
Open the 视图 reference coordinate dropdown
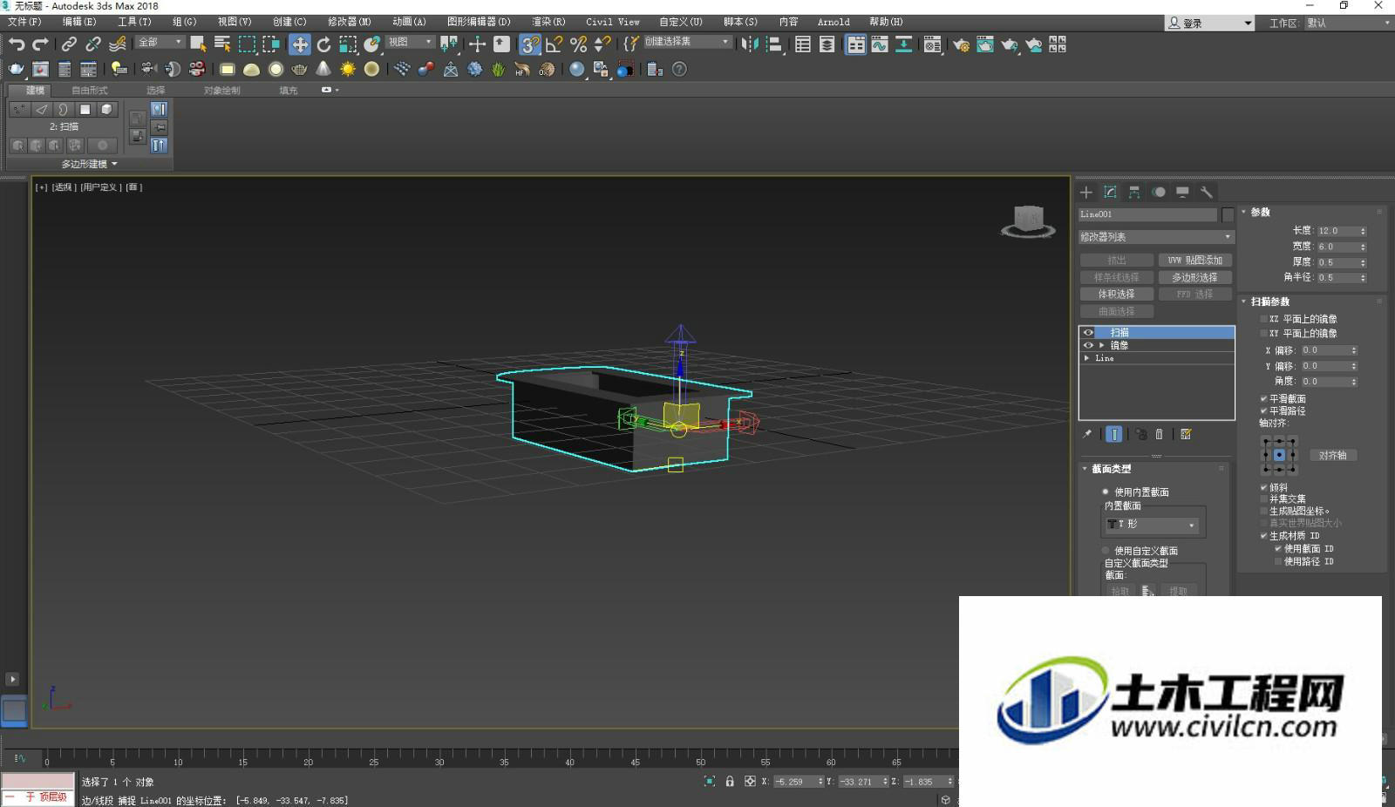tap(410, 42)
